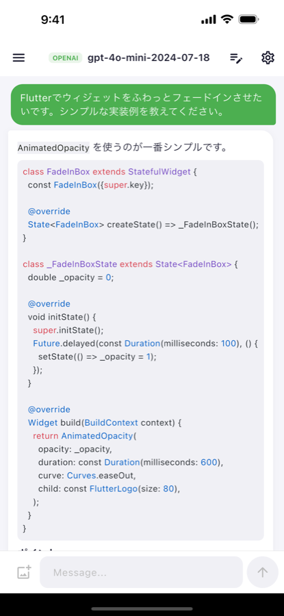Tap the class FadeInBox code line
Screen dimensions: 284x616
click(107, 172)
